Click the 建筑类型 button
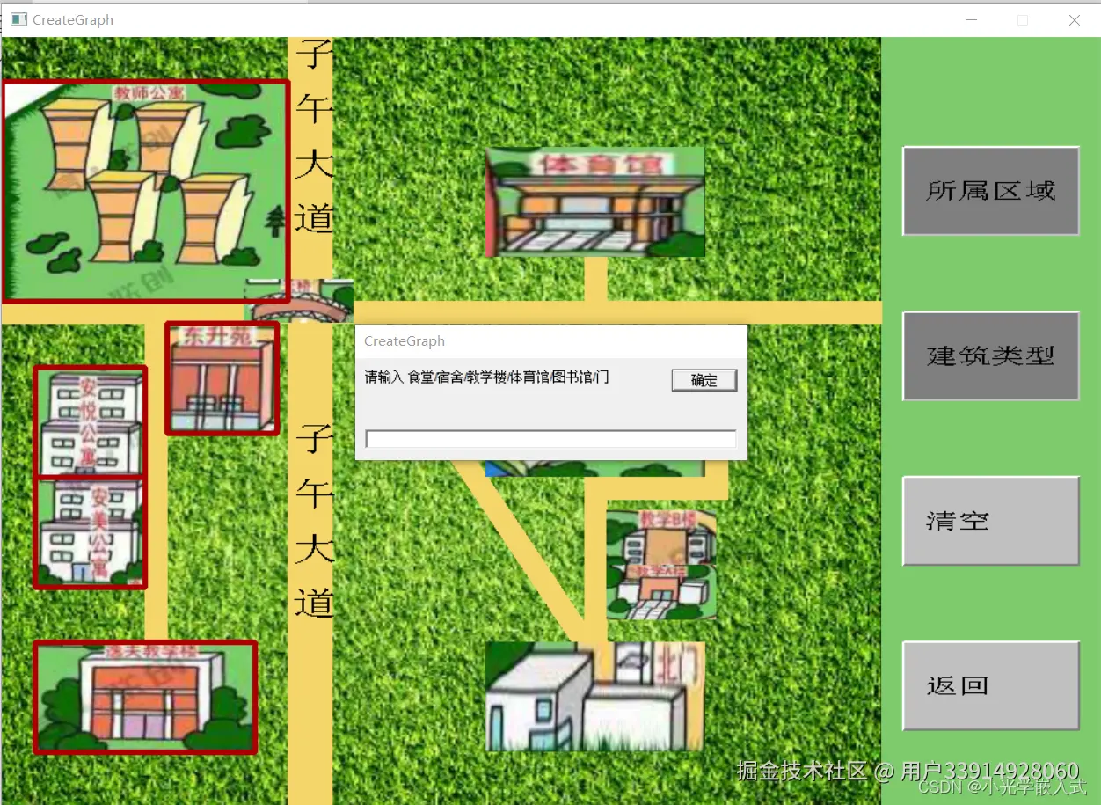 point(990,355)
